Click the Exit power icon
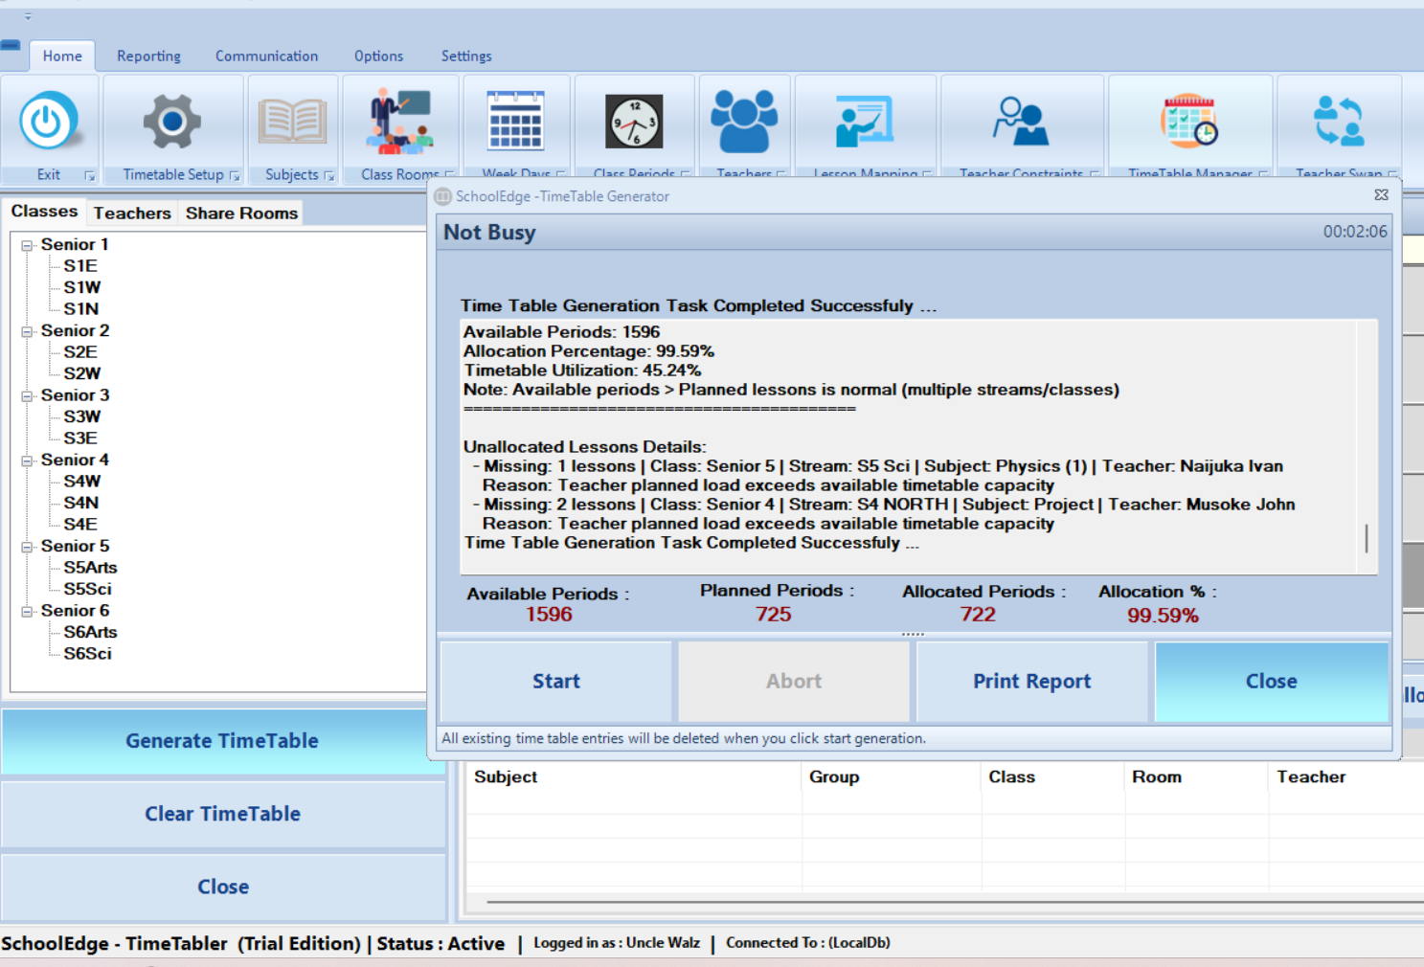The height and width of the screenshot is (967, 1424). pos(48,122)
